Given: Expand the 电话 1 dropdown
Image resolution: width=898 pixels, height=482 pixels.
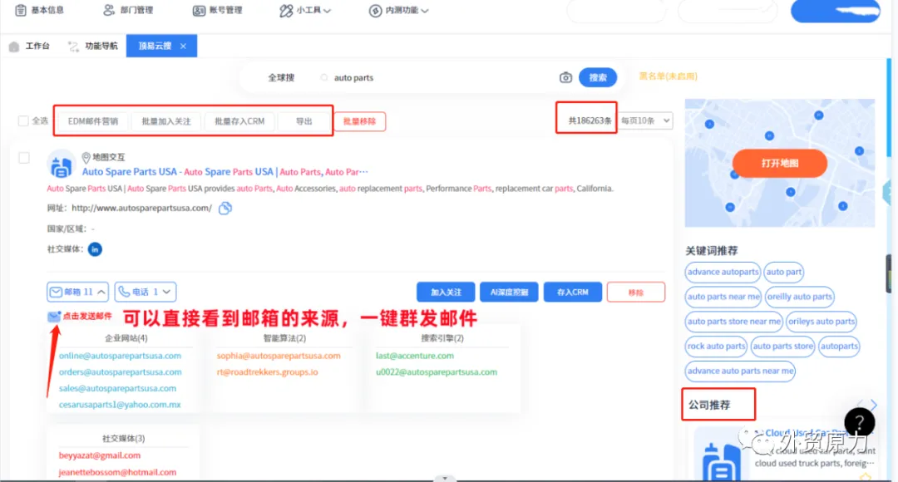Looking at the screenshot, I should tap(146, 292).
